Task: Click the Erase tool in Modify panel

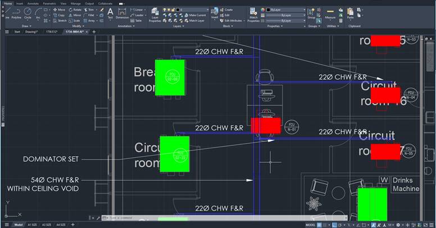Action: 102,10
